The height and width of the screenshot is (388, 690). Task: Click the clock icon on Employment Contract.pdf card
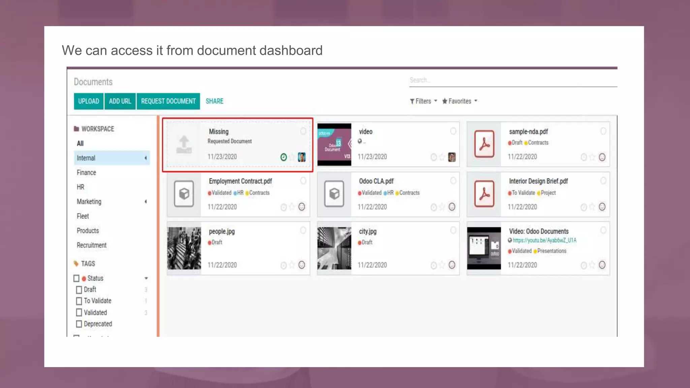(x=283, y=207)
